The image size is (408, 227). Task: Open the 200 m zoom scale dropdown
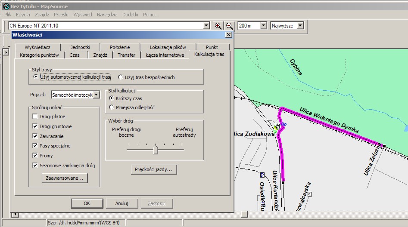tap(263, 26)
